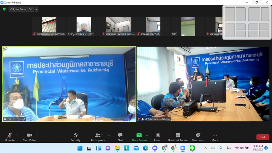This screenshot has width=272, height=153.
Task: Open second Chrome profile icon on taskbar
Action: pyautogui.click(x=173, y=148)
